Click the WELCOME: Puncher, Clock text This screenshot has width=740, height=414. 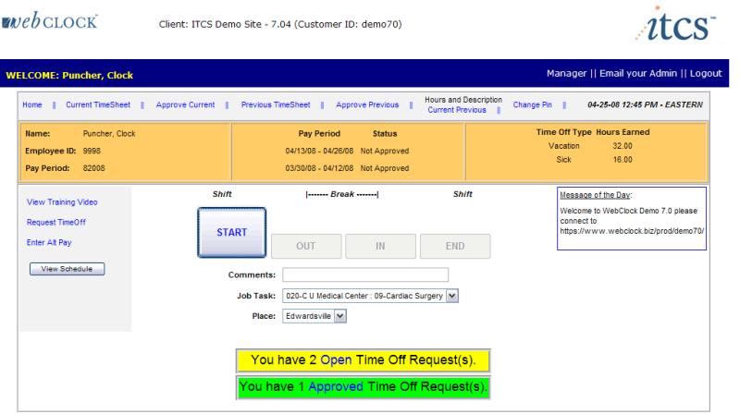(69, 76)
